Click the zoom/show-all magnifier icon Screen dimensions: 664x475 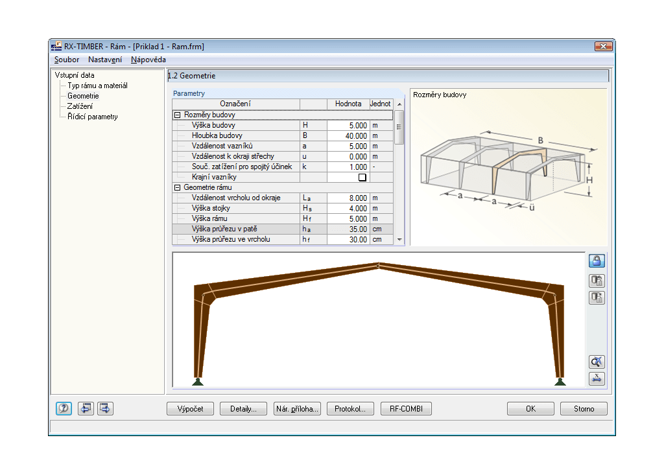(x=597, y=362)
